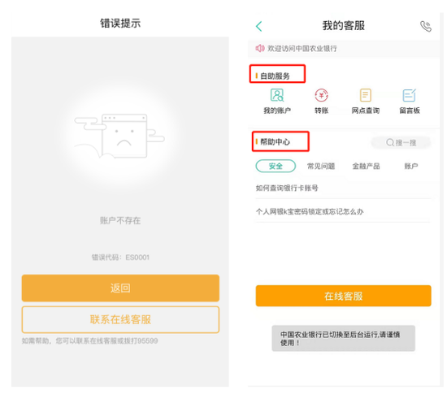Click 联系在线客服 button
Image resolution: width=447 pixels, height=399 pixels.
click(x=120, y=319)
